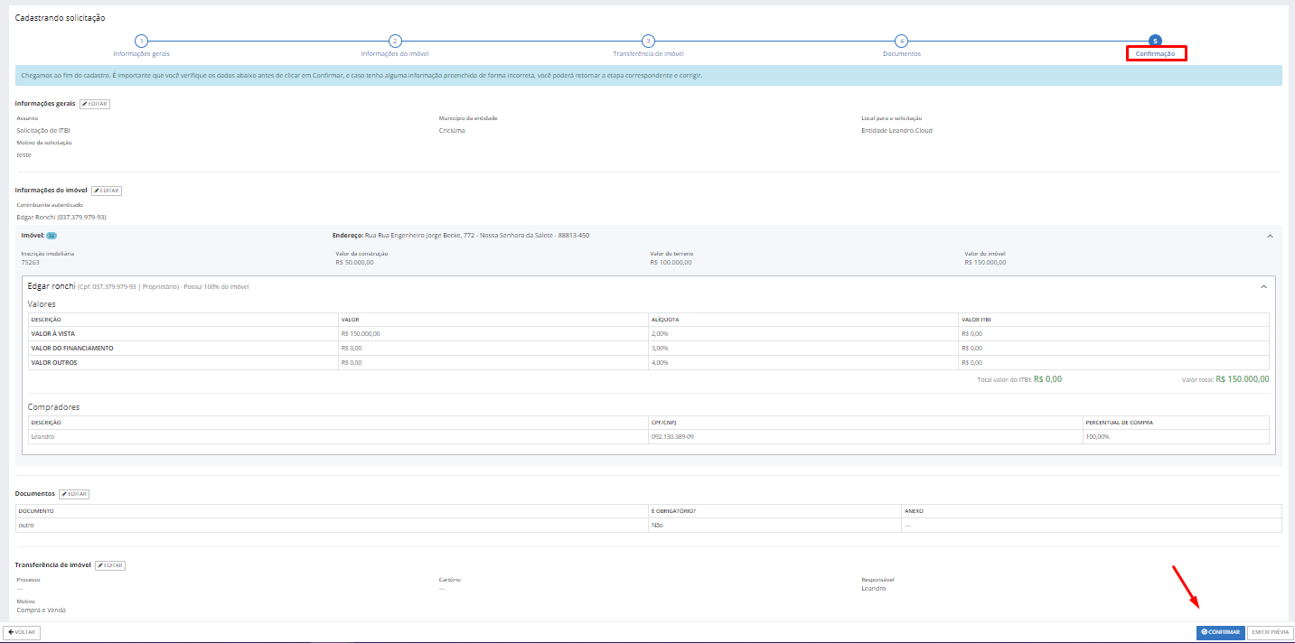Click the blue badge next to Imóvel
This screenshot has width=1295, height=643.
52,236
